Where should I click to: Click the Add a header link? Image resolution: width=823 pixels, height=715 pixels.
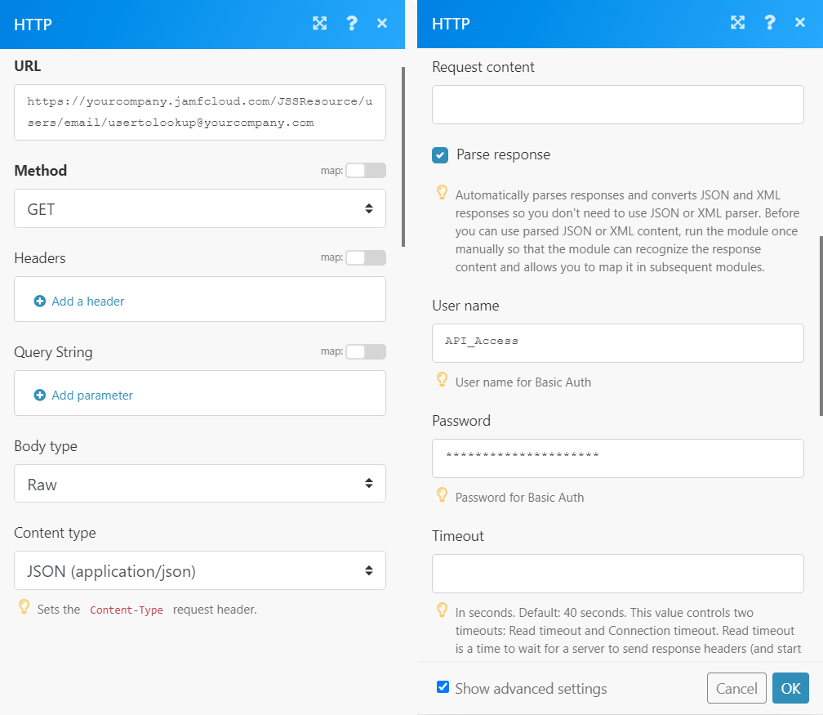tap(87, 301)
